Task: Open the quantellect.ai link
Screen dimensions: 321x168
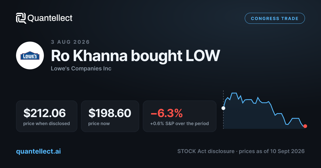Action: (x=39, y=151)
